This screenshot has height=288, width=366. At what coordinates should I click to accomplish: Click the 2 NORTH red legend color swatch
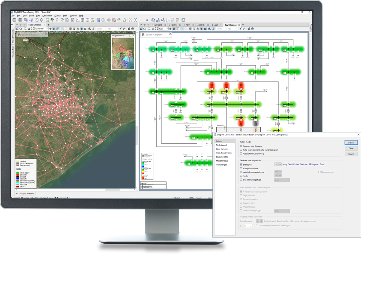[x=18, y=175]
